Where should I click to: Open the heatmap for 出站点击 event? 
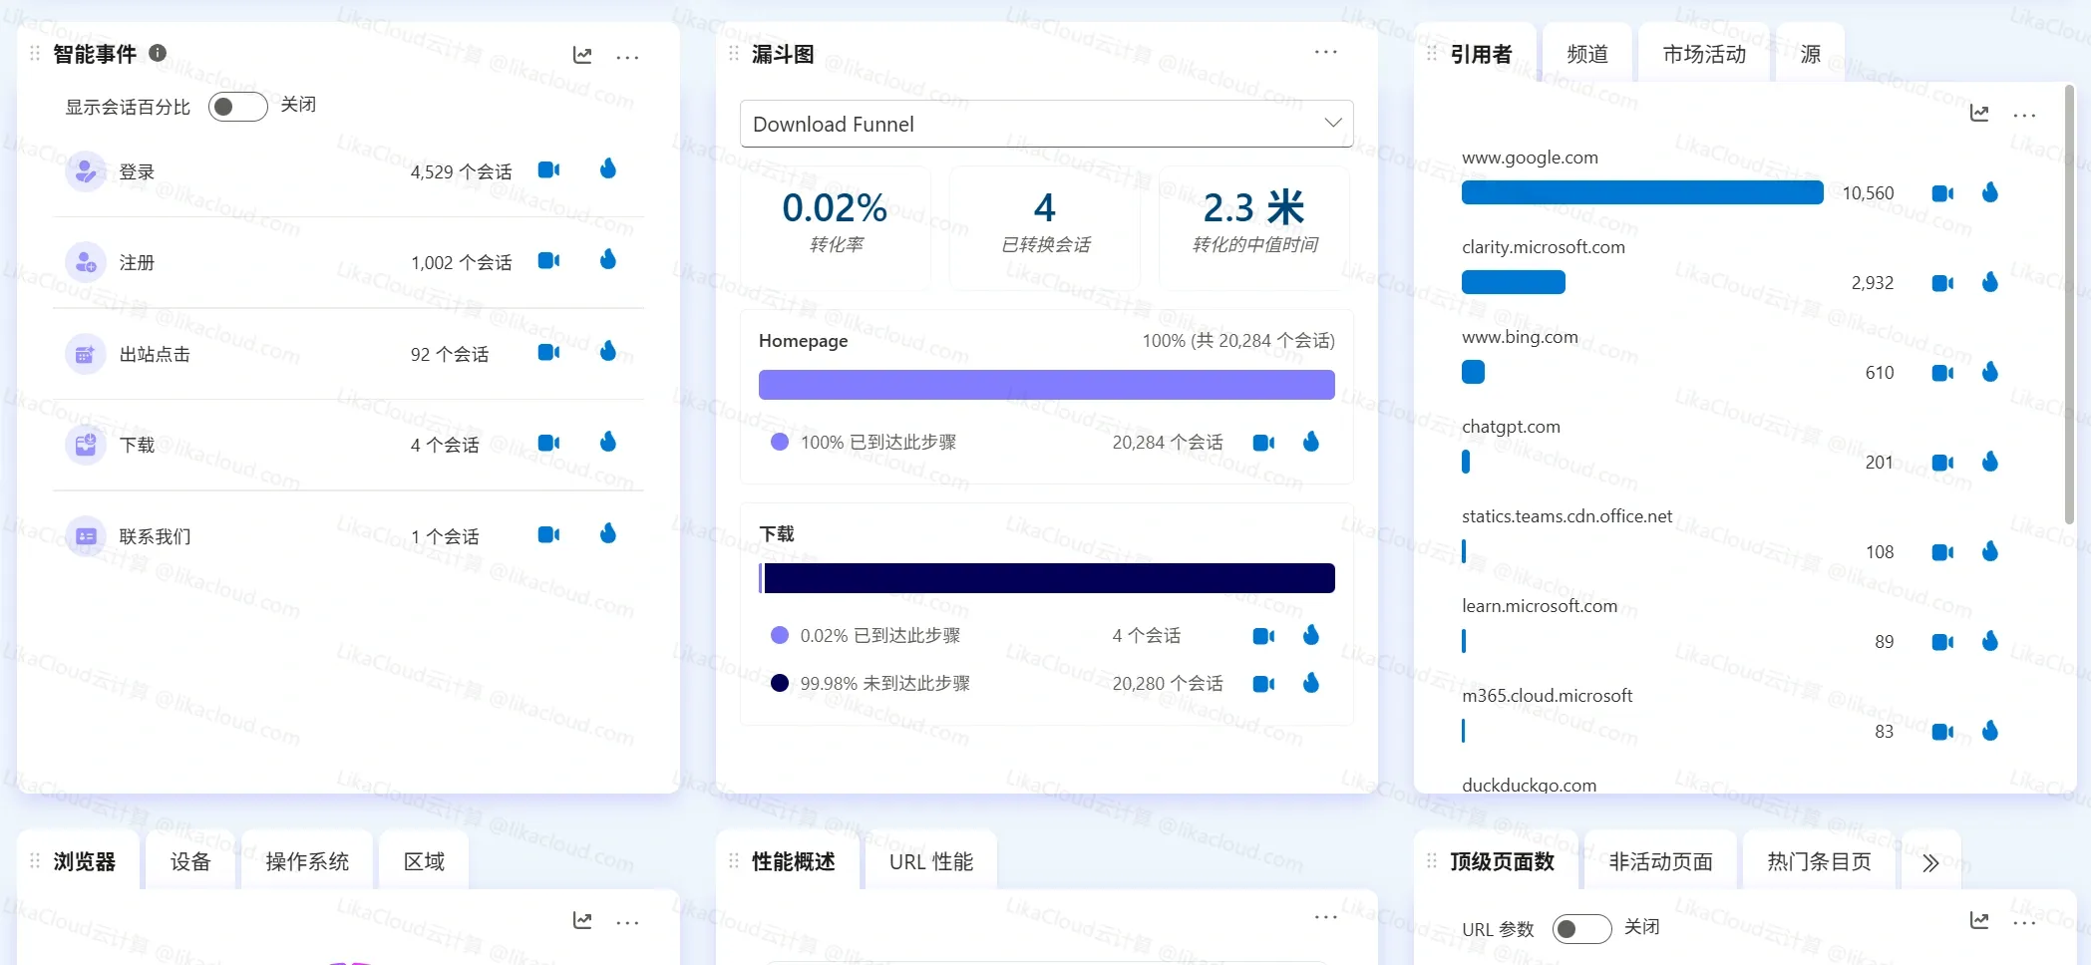click(x=608, y=351)
